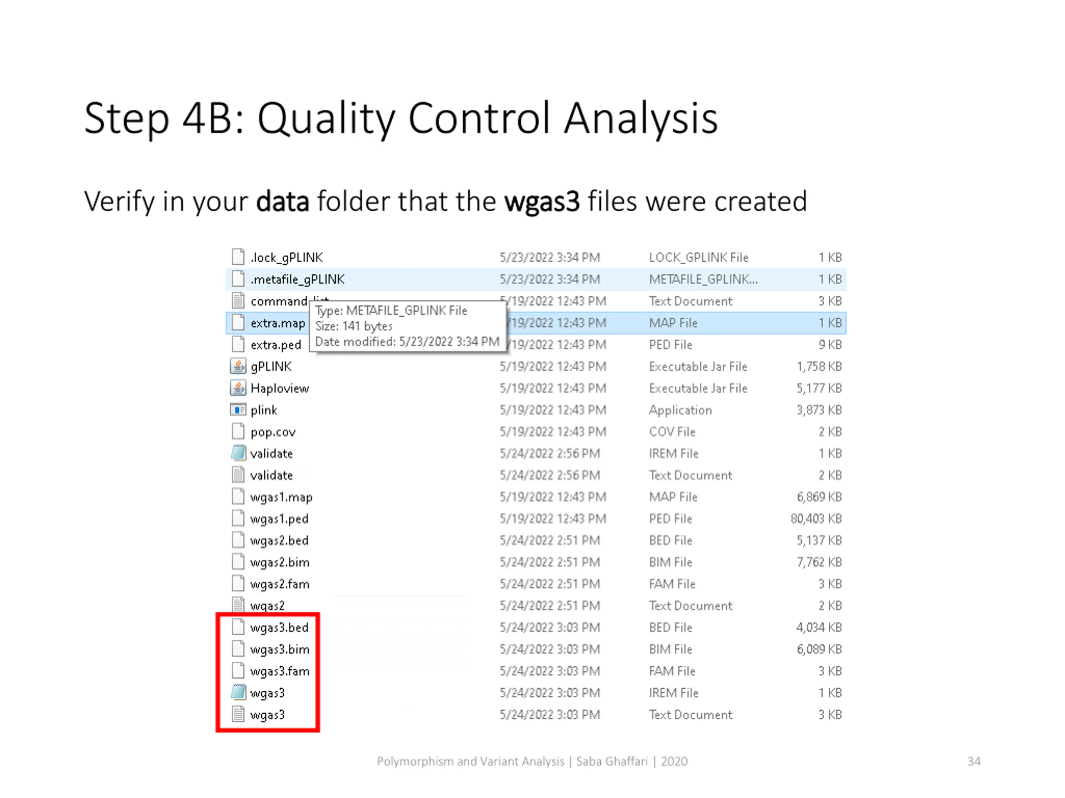Click the wgas1.ped file icon
1065x798 pixels.
pyautogui.click(x=238, y=518)
